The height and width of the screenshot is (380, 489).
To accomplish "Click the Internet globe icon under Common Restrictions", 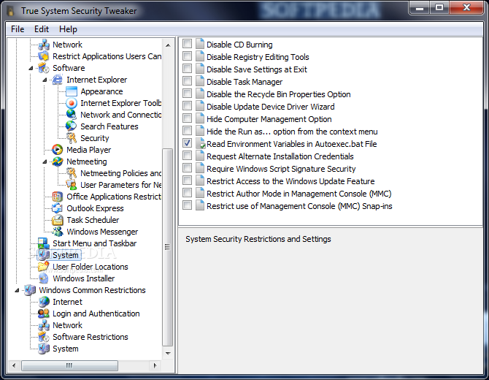I will coord(44,302).
